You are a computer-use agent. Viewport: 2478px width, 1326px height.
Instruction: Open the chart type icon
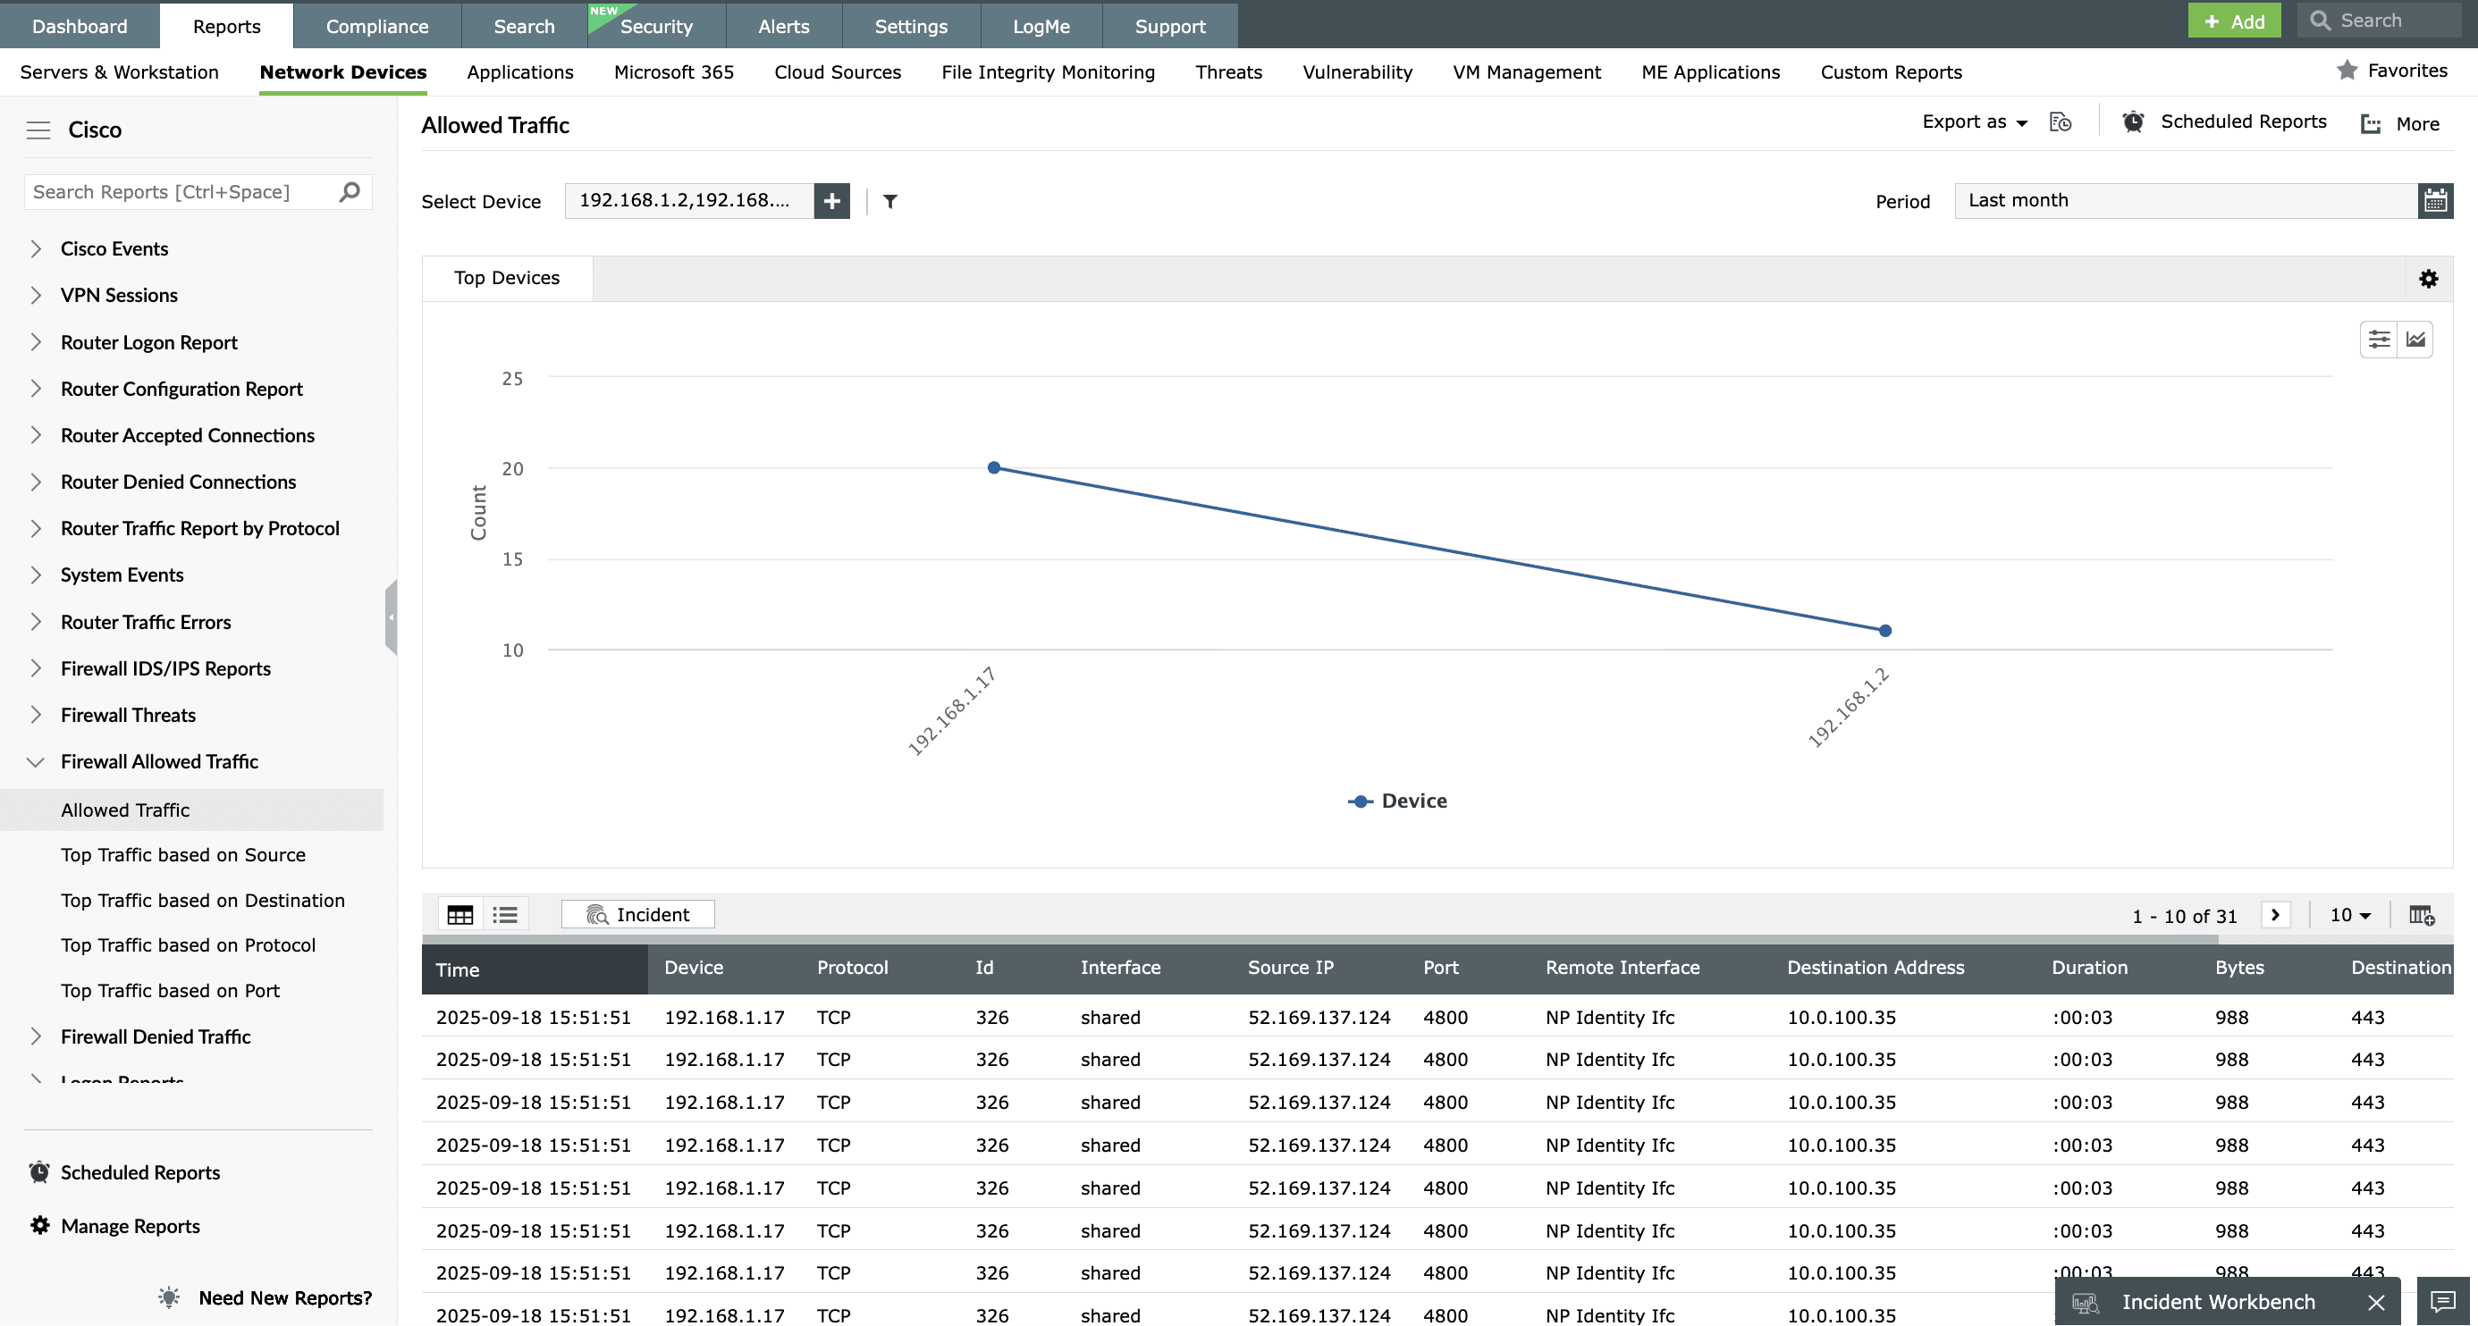[x=2415, y=340]
